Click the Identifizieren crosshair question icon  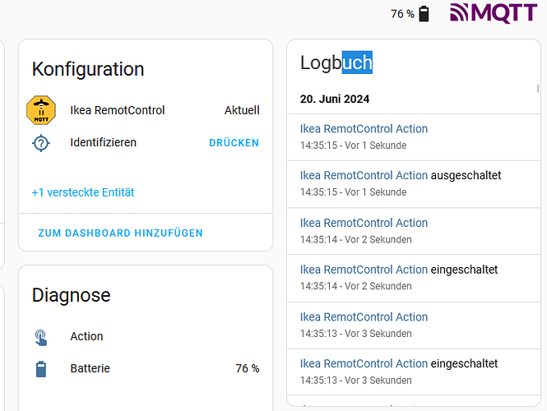tap(41, 143)
